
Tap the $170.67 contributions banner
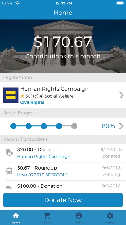pyautogui.click(x=63, y=46)
